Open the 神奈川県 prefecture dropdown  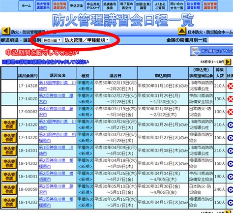coord(52,40)
